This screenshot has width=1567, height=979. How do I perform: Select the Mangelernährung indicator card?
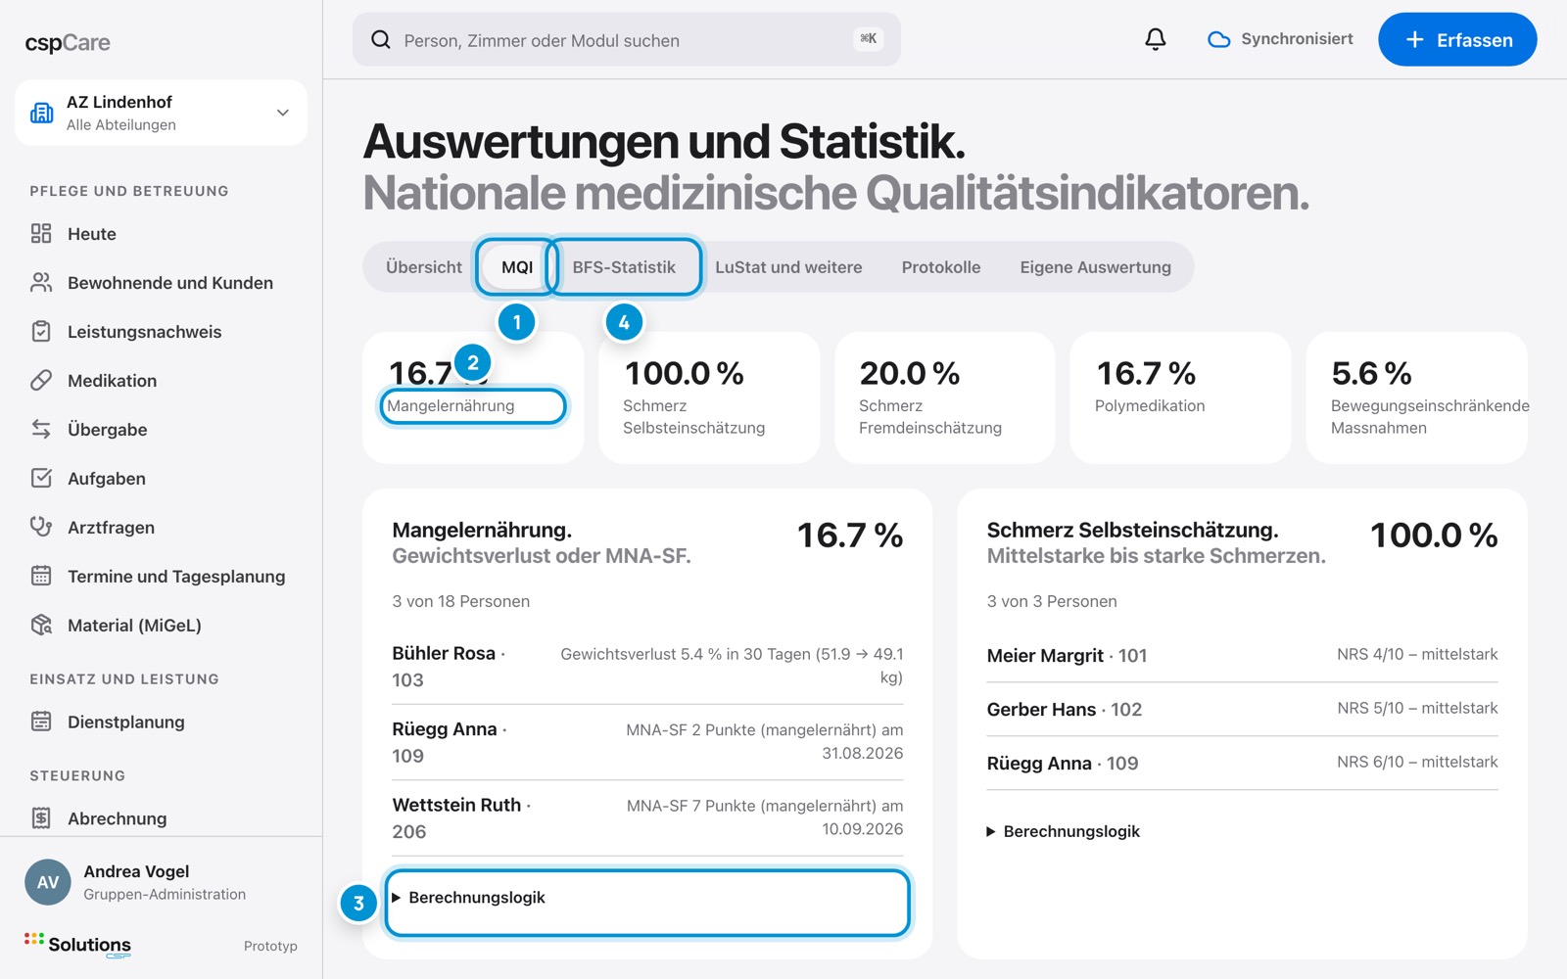point(473,397)
